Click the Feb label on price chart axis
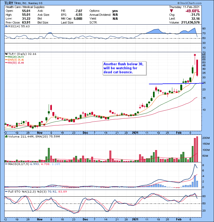The width and height of the screenshot is (214, 222). [x=179, y=133]
